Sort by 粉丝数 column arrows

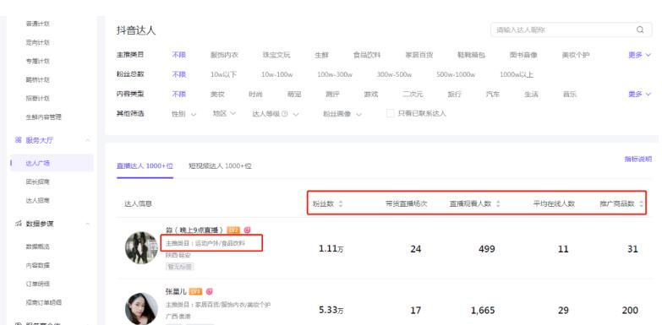[x=341, y=204]
